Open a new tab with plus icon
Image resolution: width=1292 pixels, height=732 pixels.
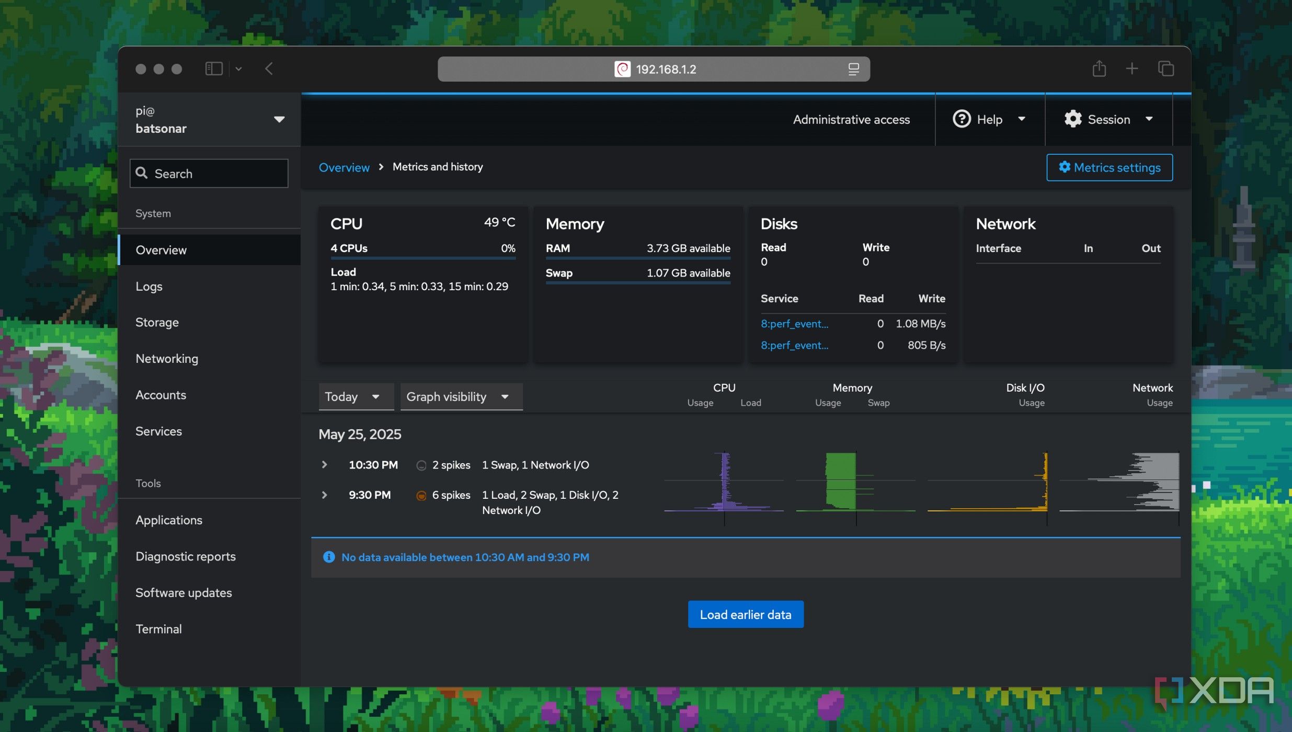click(1132, 68)
